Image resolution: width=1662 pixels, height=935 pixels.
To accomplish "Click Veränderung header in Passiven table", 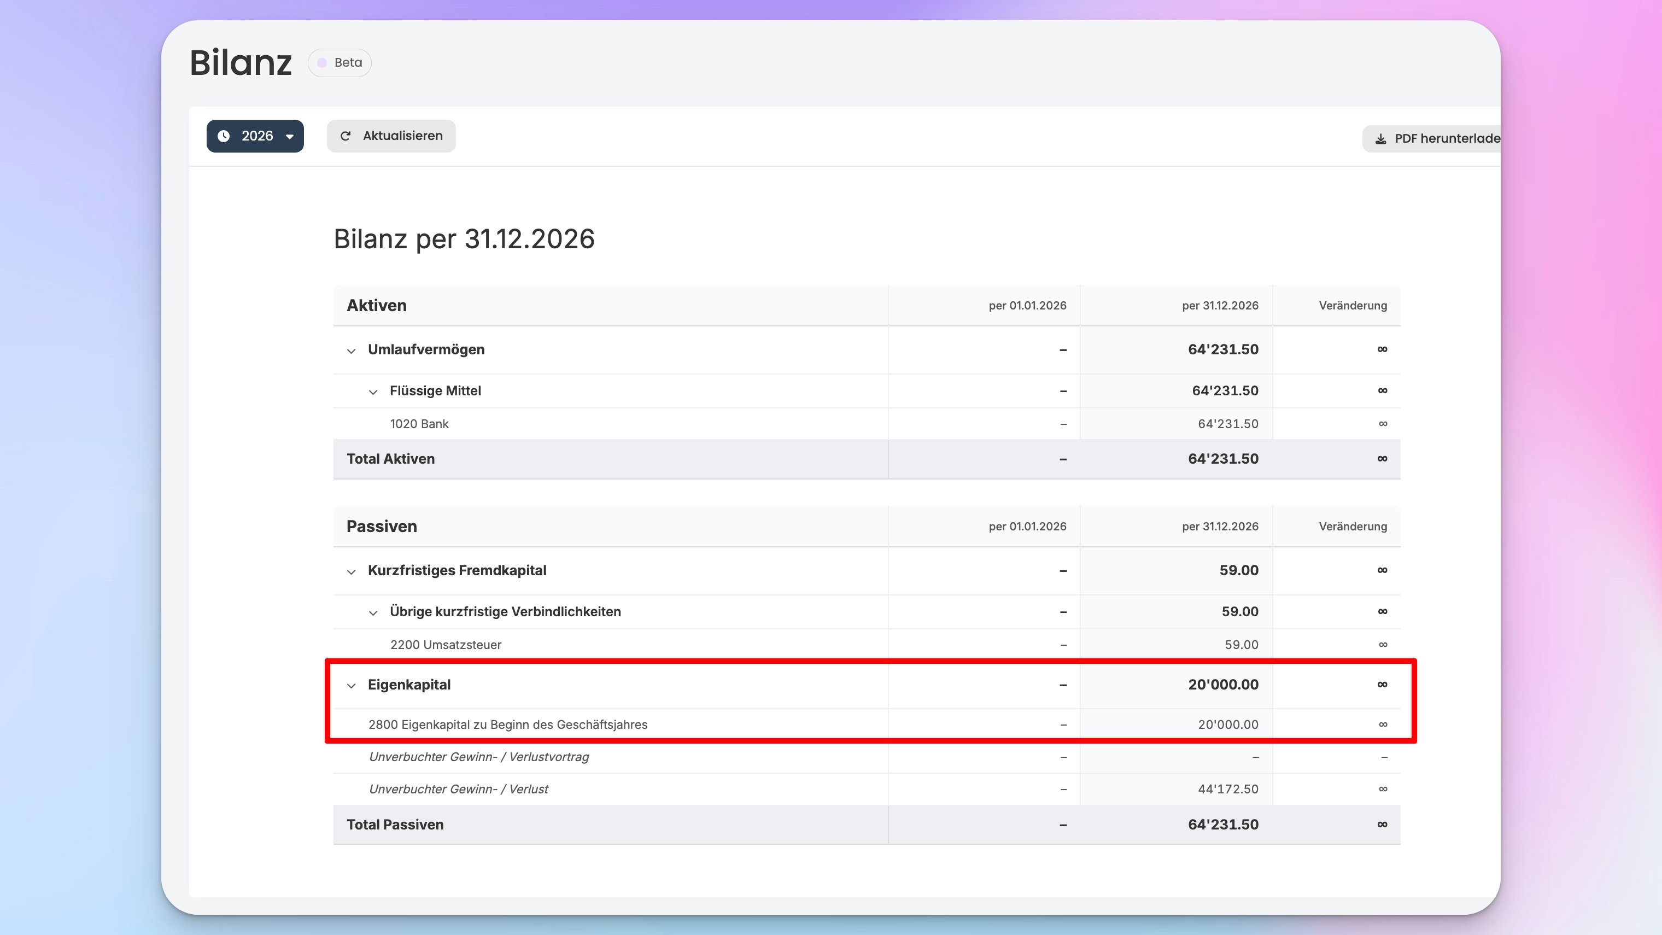I will click(x=1353, y=527).
